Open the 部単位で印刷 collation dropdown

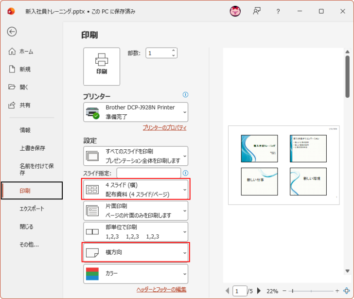[136, 232]
